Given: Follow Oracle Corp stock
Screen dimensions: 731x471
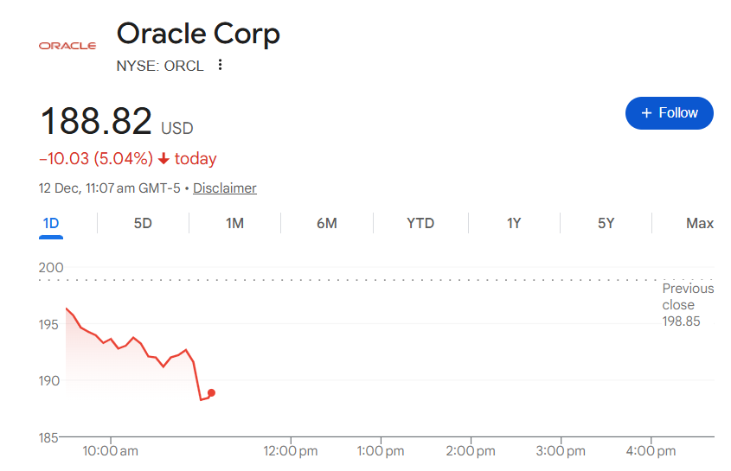Looking at the screenshot, I should pyautogui.click(x=669, y=113).
